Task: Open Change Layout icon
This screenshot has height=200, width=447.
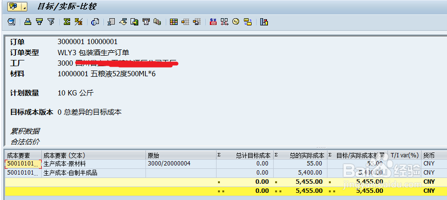Action: (185, 22)
